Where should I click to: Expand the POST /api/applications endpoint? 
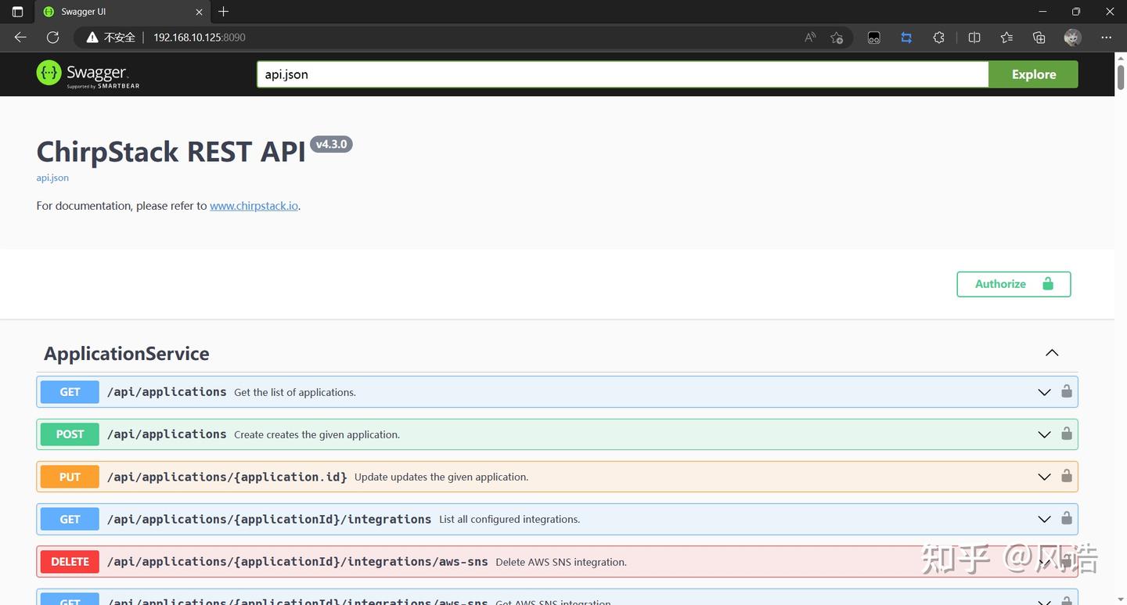[x=1044, y=434]
